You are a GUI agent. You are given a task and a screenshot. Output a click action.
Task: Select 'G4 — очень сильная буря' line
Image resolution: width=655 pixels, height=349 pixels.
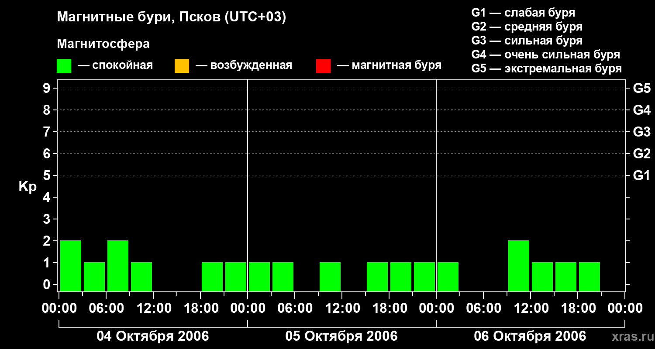(545, 55)
